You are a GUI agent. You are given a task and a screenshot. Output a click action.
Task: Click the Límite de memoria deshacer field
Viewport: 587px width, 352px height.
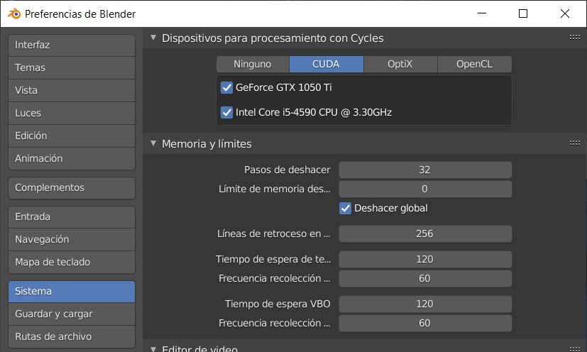click(425, 189)
